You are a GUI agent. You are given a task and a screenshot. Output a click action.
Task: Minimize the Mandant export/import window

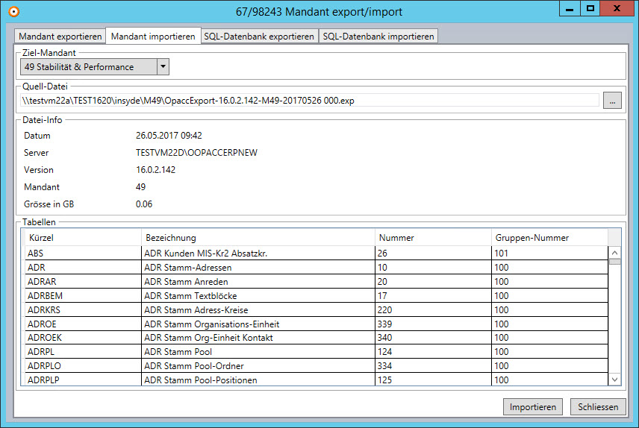coord(570,8)
